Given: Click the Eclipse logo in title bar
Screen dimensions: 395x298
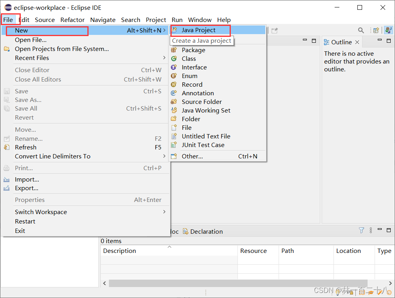Looking at the screenshot, I should 8,7.
